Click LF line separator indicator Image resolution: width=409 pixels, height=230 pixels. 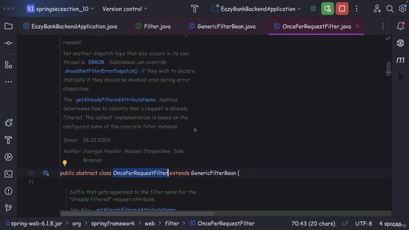[x=345, y=224]
